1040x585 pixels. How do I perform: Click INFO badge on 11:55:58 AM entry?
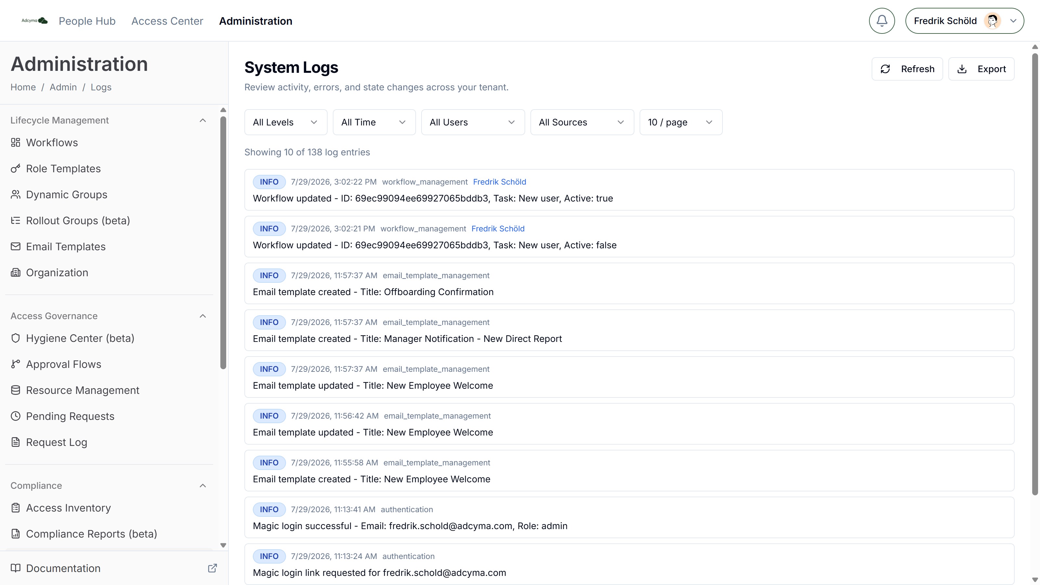tap(269, 463)
